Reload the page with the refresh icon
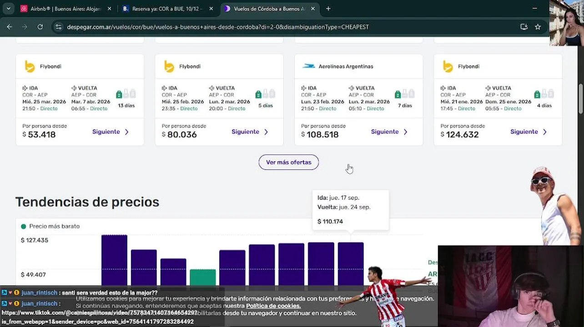 pyautogui.click(x=40, y=27)
